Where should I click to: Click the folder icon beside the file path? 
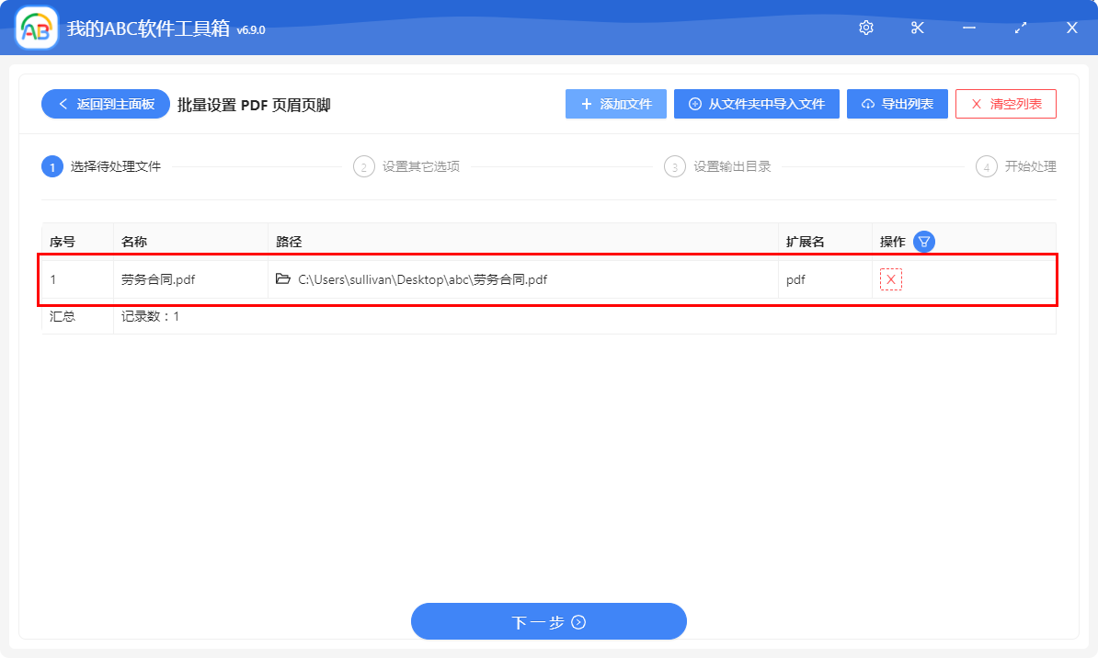[x=283, y=278]
